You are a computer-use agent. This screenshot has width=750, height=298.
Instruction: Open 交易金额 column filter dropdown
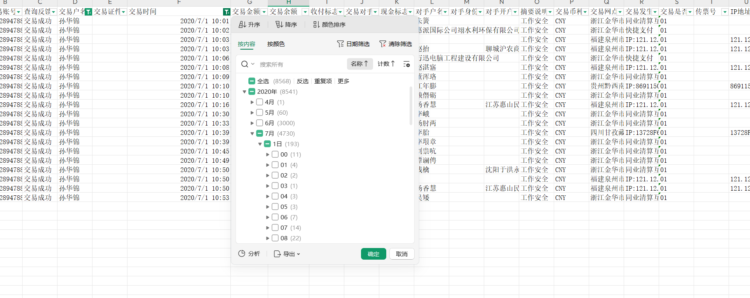coord(264,12)
